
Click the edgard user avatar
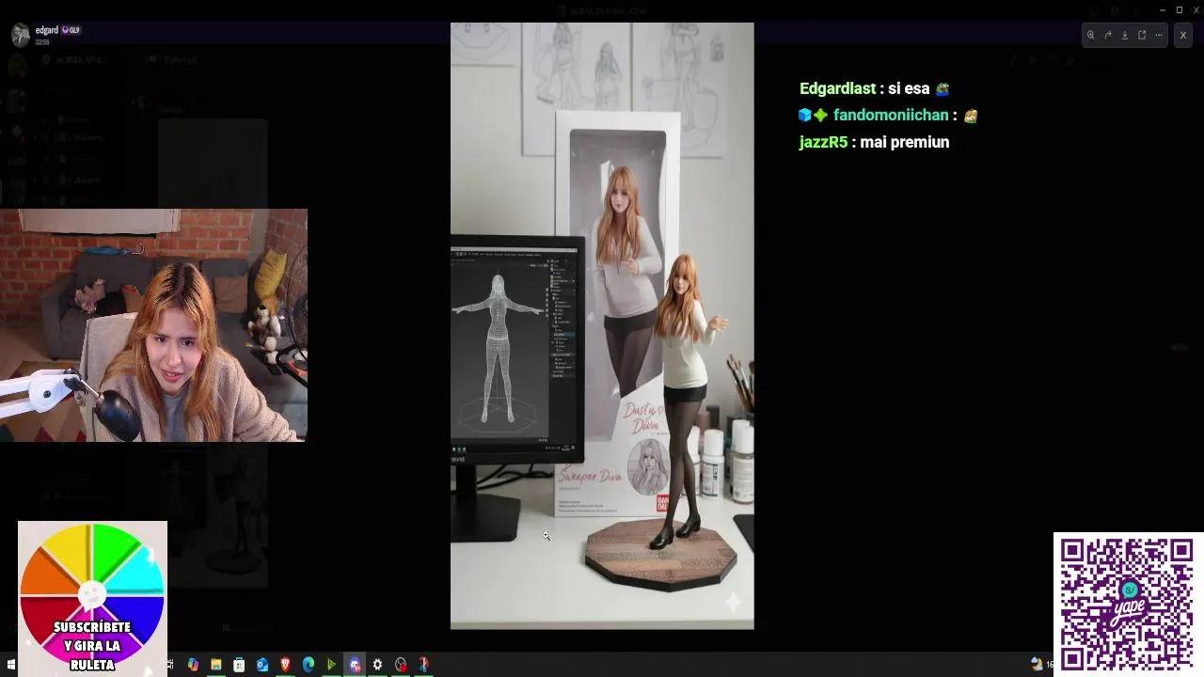click(x=21, y=35)
